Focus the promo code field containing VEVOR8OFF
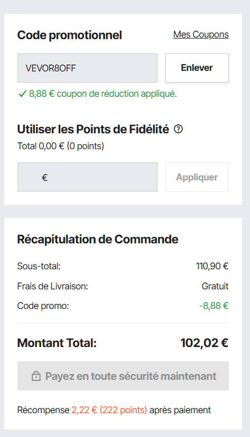 [87, 68]
